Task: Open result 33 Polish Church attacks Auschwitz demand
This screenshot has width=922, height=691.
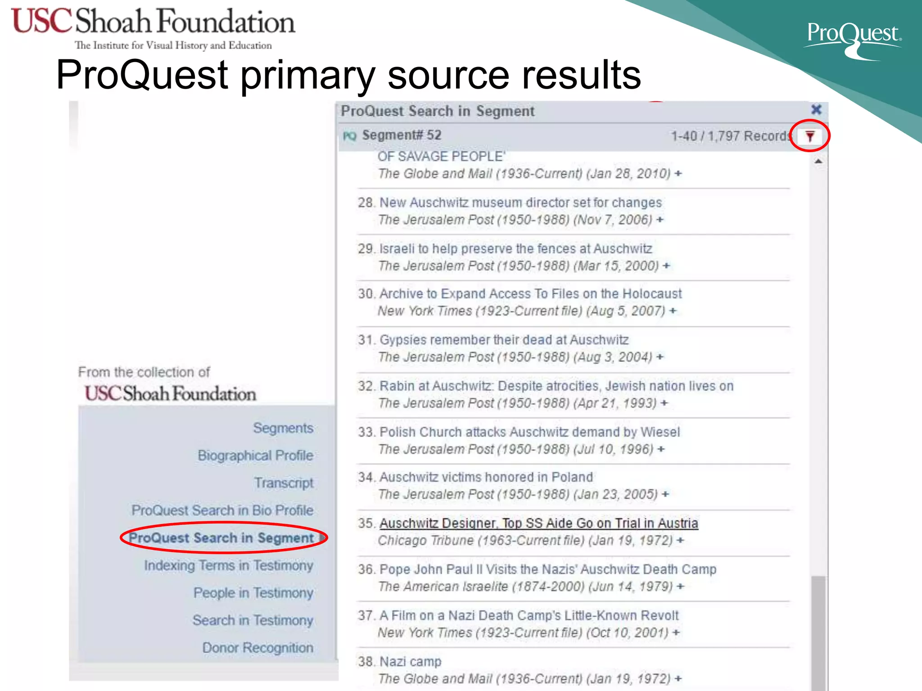Action: [530, 432]
